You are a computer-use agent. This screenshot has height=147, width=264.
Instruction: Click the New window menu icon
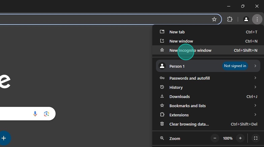(162, 41)
